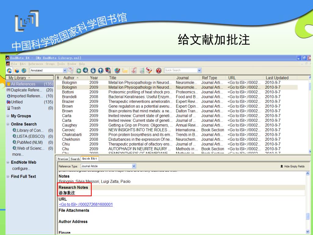Open the References menu
The image size is (313, 235).
(35, 64)
